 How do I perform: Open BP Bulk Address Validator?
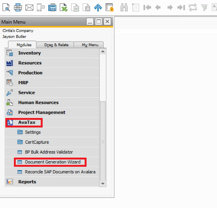click(52, 152)
